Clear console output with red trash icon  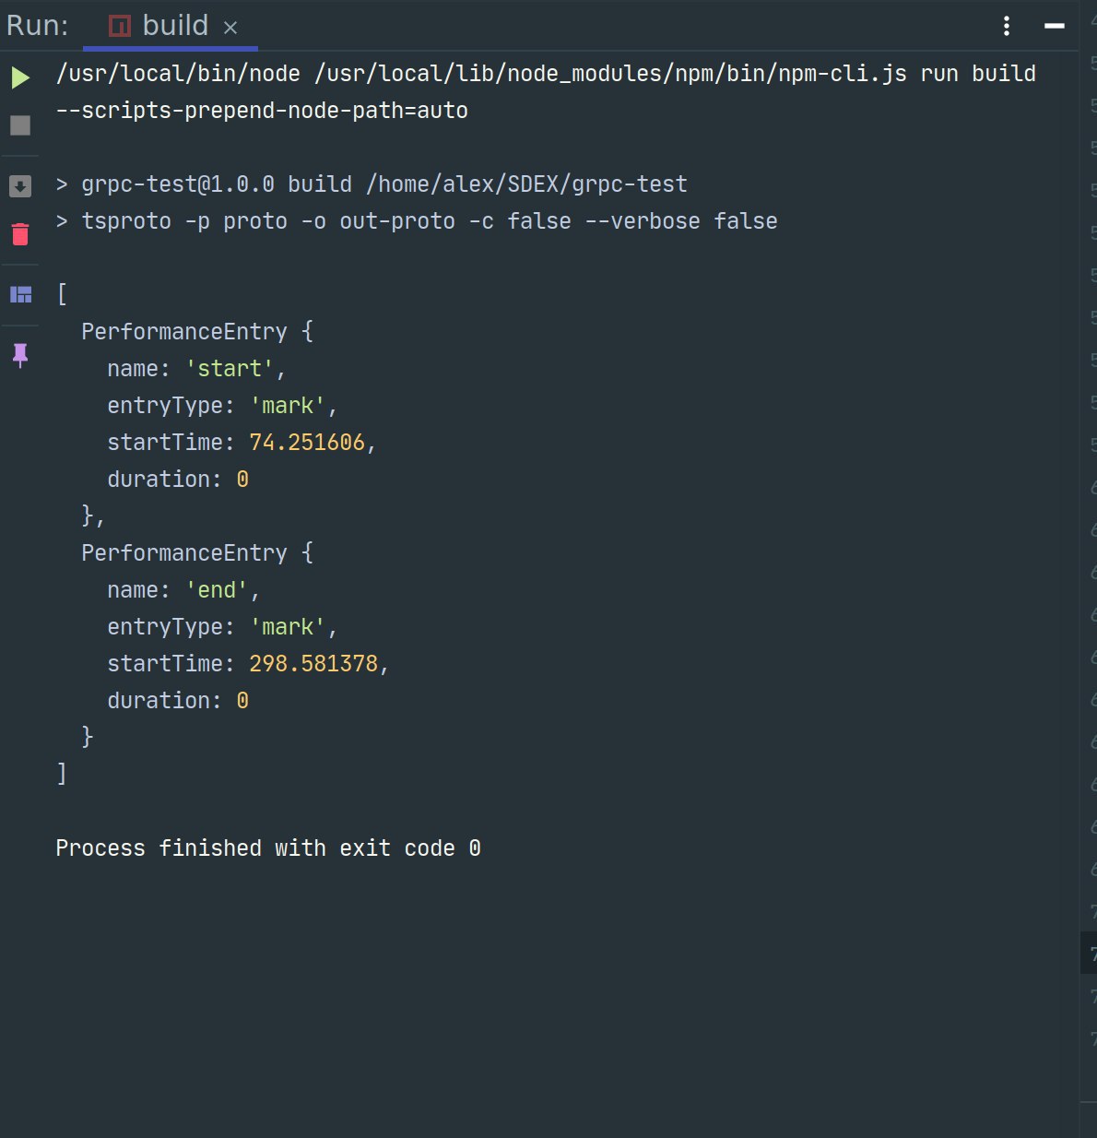[x=20, y=234]
